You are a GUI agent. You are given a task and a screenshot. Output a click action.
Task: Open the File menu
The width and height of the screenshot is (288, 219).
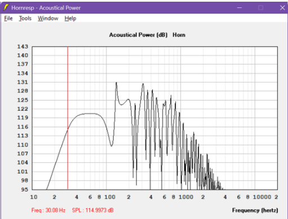(8, 19)
